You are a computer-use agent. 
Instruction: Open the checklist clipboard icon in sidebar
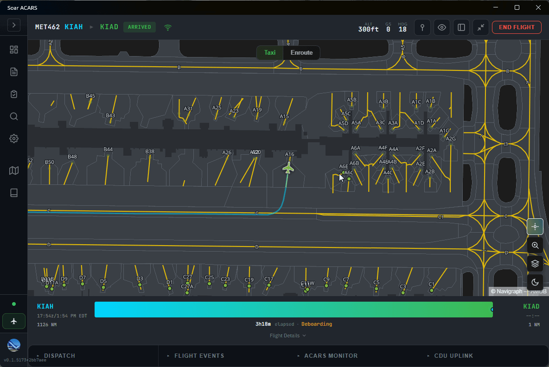click(x=13, y=94)
